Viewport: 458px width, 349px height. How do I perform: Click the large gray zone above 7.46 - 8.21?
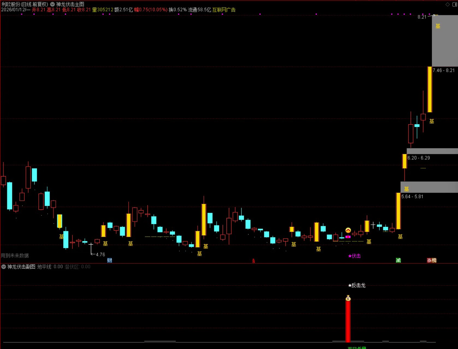pyautogui.click(x=445, y=41)
